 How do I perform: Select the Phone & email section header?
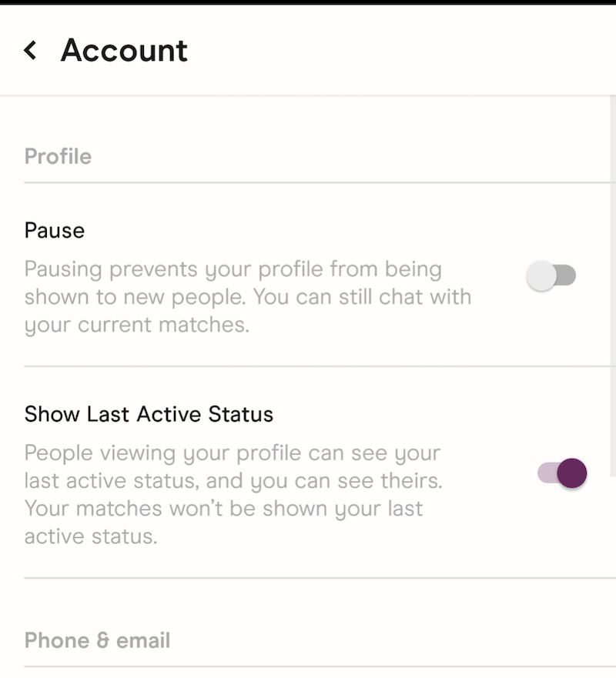pyautogui.click(x=97, y=640)
